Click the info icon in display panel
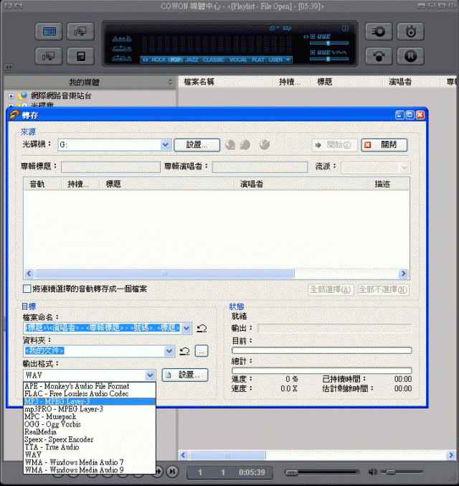459x486 pixels. 345,29
